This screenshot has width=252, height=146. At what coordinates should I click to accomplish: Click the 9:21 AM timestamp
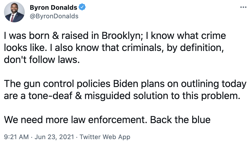point(16,137)
